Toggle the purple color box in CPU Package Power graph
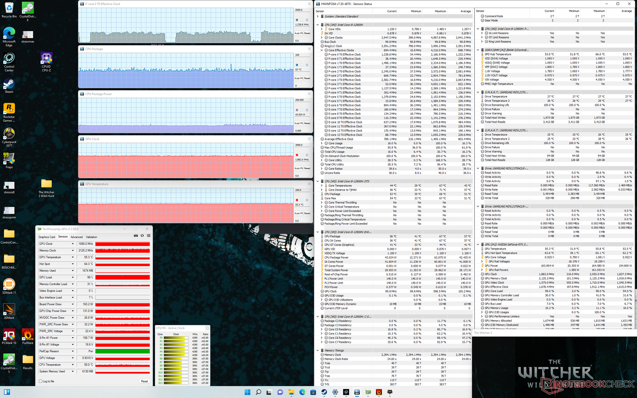Screen dimensions: 637x398 [297, 110]
